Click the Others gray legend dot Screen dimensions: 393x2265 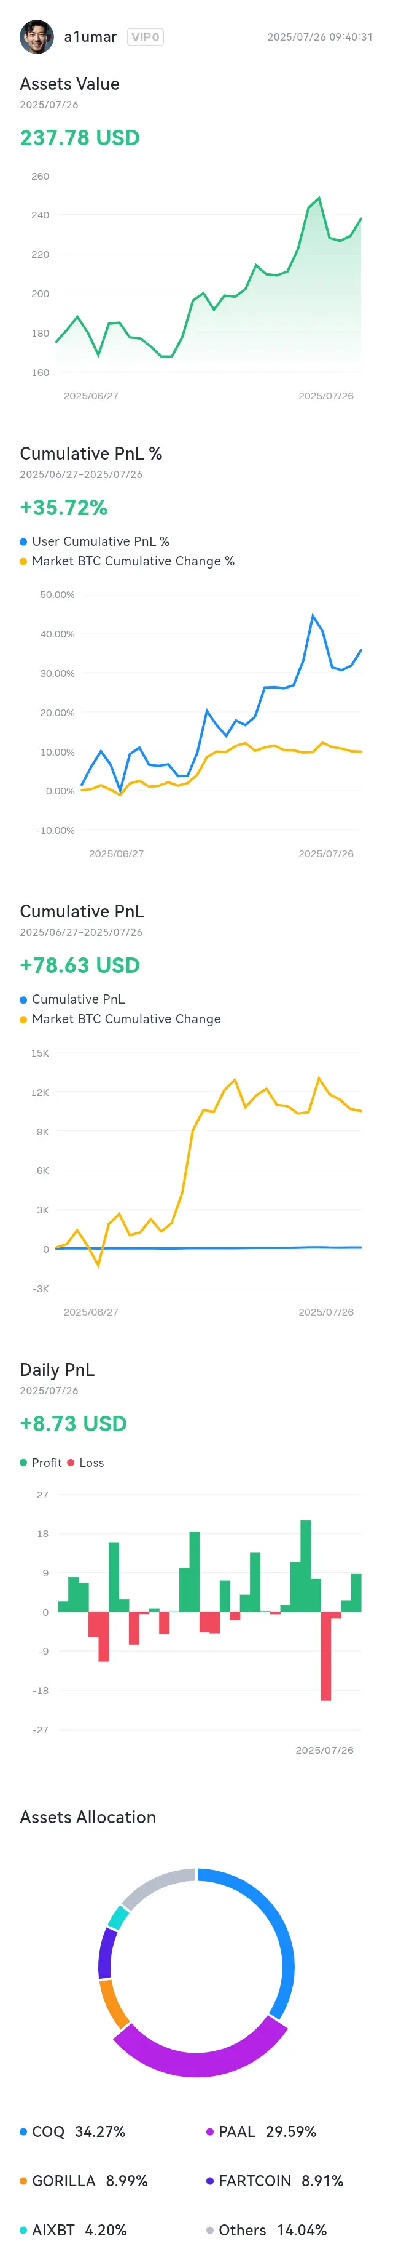tap(209, 2230)
